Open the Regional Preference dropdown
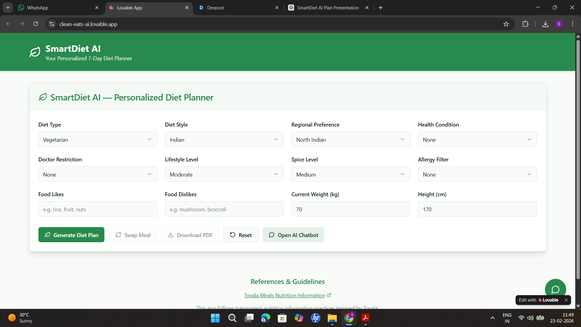581x327 pixels. tap(350, 140)
